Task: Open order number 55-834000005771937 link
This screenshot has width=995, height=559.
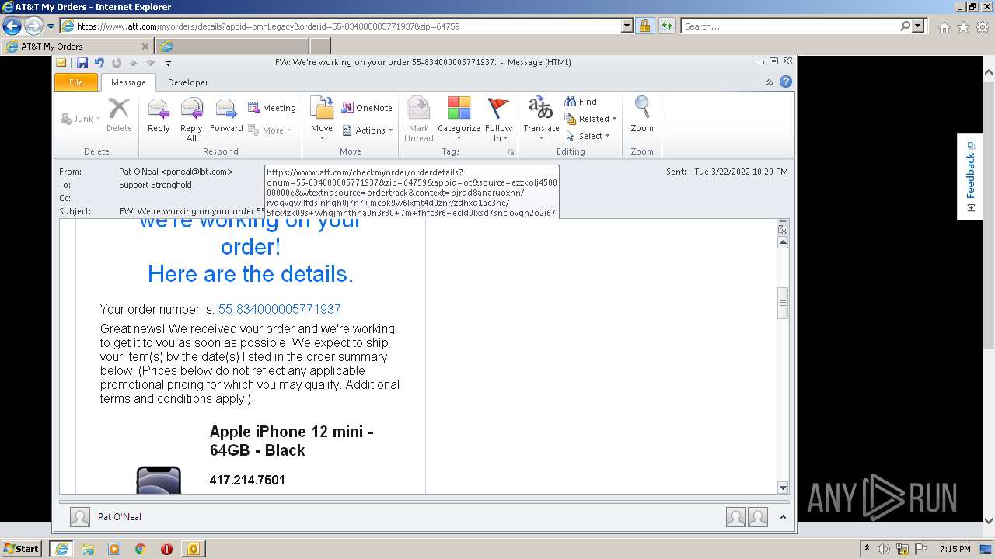Action: [279, 309]
